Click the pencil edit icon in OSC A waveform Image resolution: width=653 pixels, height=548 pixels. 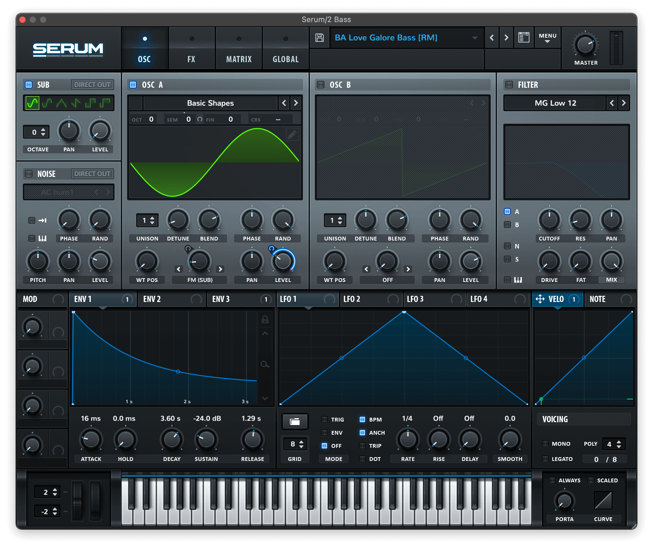(292, 134)
